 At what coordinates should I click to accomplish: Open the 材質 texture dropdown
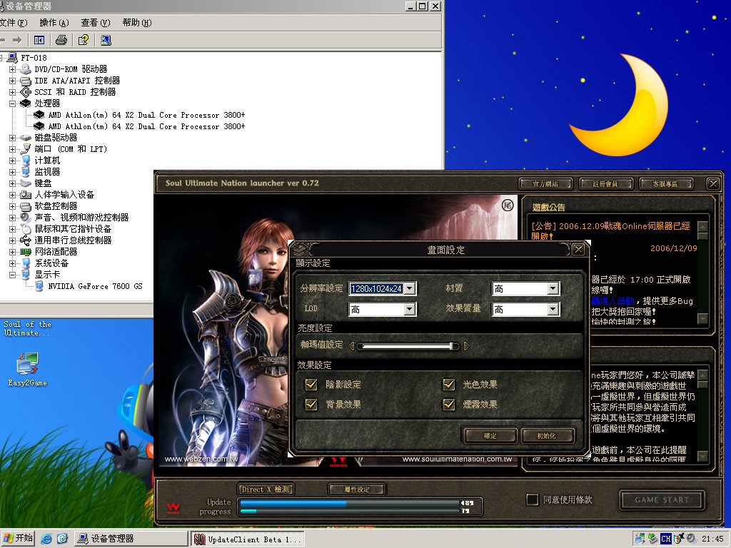(553, 289)
